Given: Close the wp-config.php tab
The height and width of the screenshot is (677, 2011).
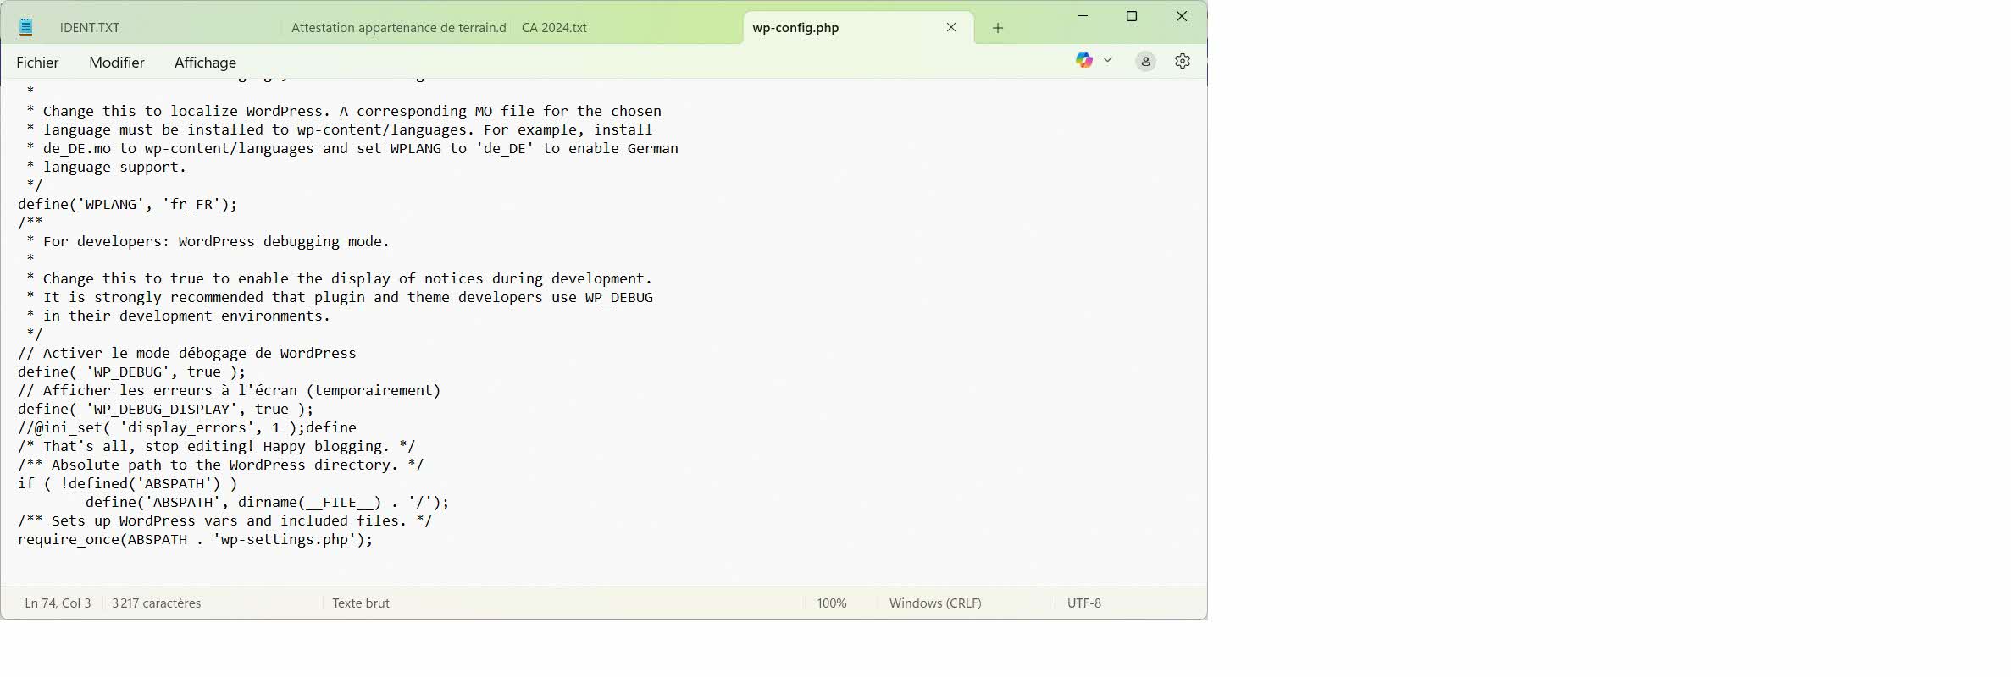Looking at the screenshot, I should [951, 27].
